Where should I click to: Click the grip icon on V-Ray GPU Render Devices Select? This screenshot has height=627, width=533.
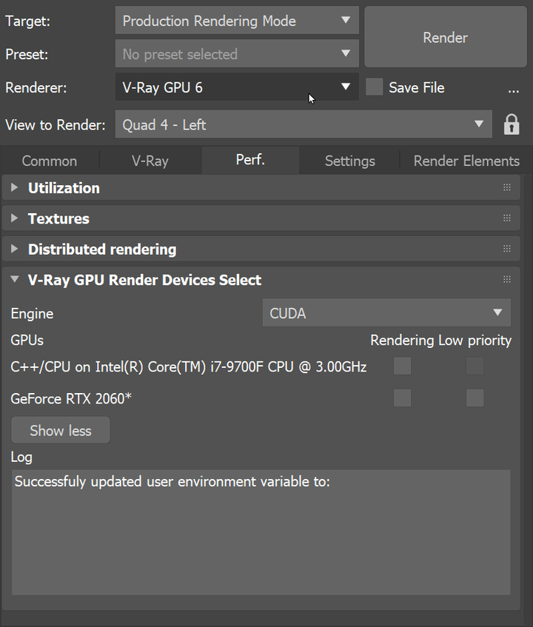(507, 279)
